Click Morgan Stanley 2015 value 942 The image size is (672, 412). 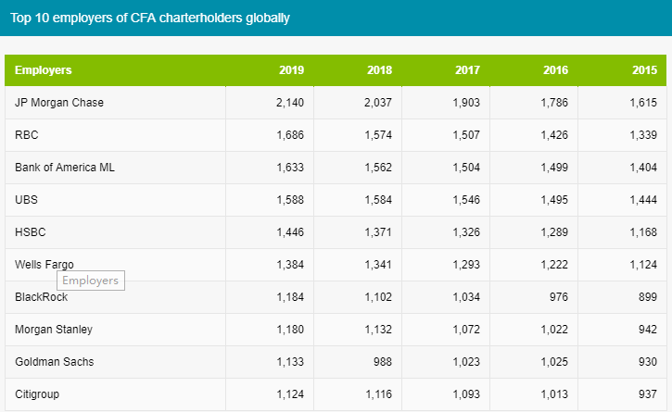coord(648,330)
